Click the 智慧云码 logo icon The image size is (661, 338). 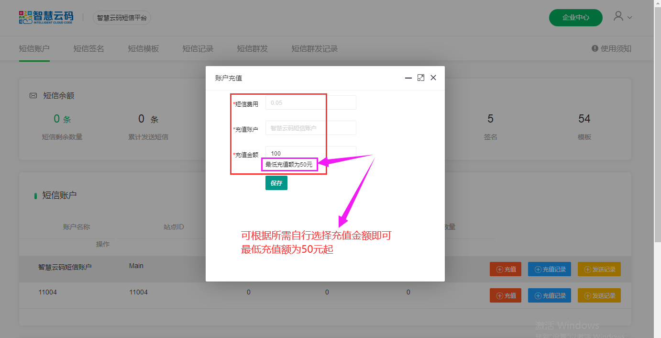[26, 17]
